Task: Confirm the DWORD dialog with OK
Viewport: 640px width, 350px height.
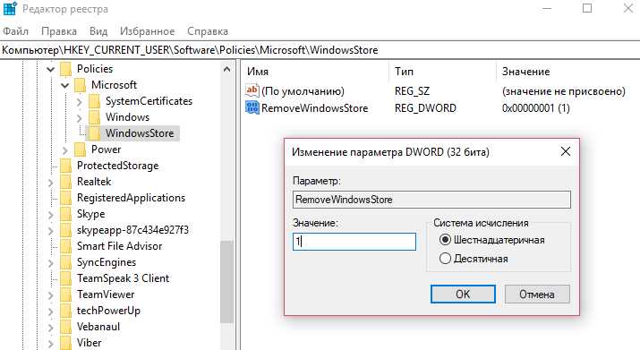Action: [463, 294]
